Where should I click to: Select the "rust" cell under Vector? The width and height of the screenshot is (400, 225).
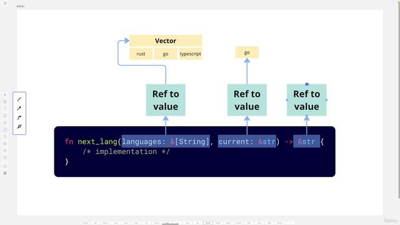point(141,54)
